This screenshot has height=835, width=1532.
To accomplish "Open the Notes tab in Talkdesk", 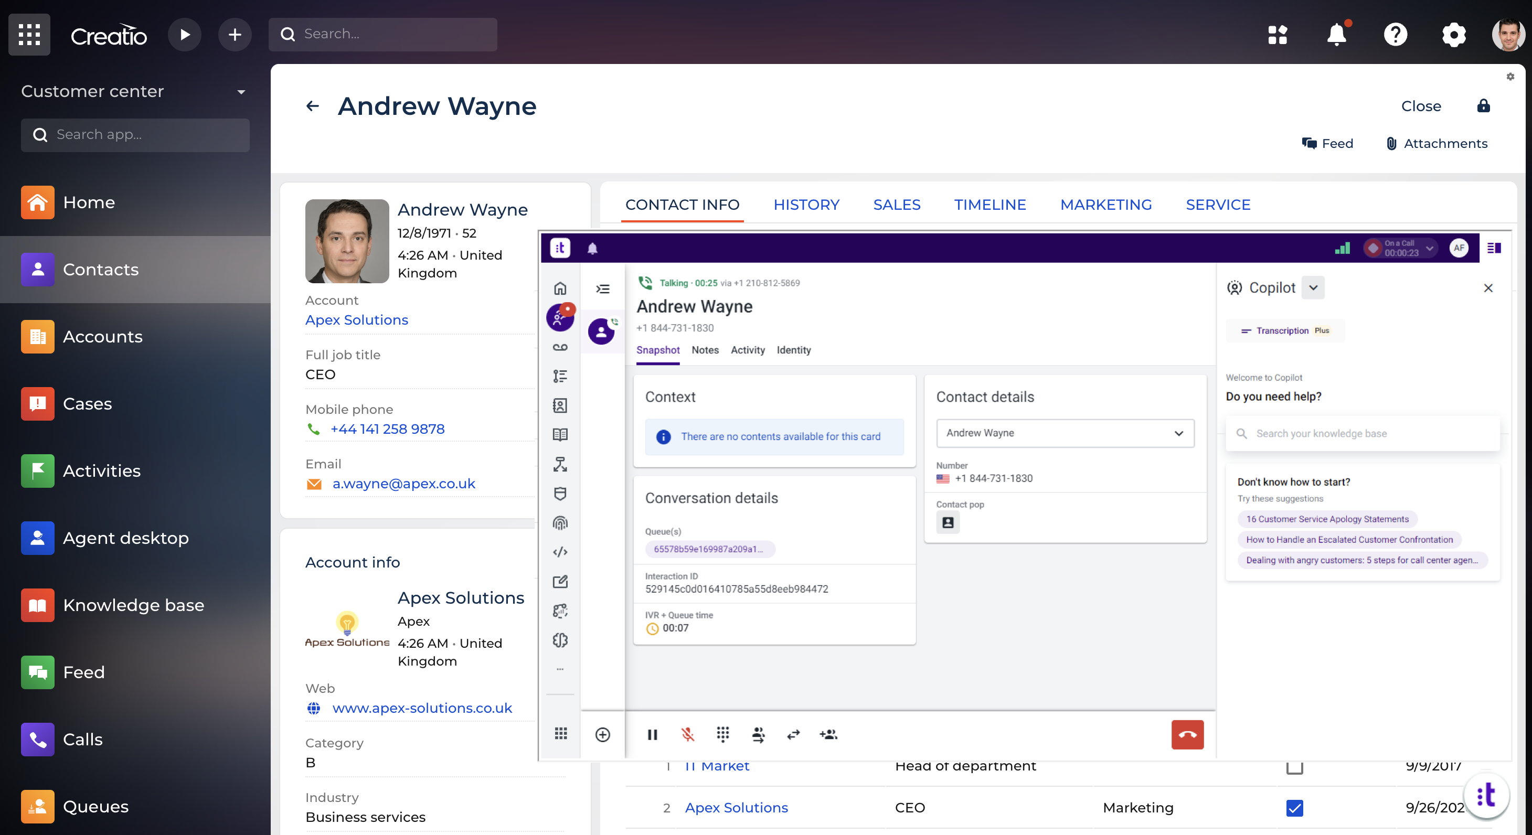I will tap(705, 350).
